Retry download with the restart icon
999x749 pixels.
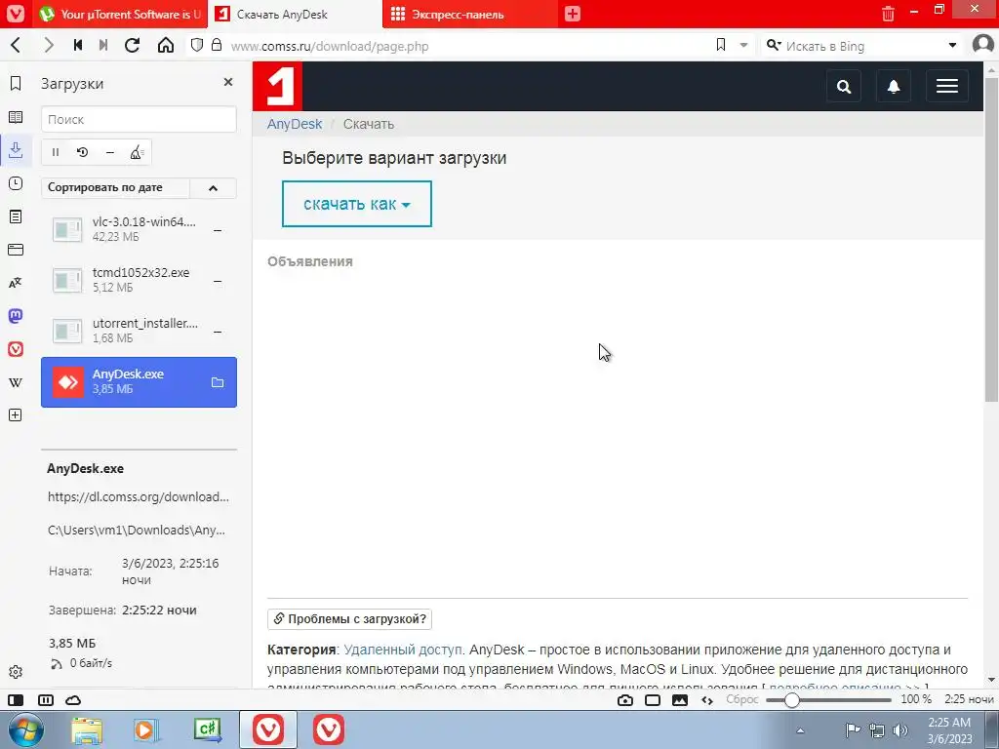tap(82, 152)
